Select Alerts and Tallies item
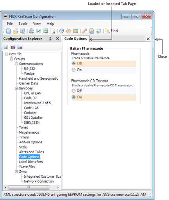The height and width of the screenshot is (200, 169). point(31,152)
